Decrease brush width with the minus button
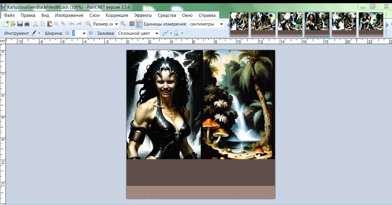The width and height of the screenshot is (392, 205). click(67, 33)
